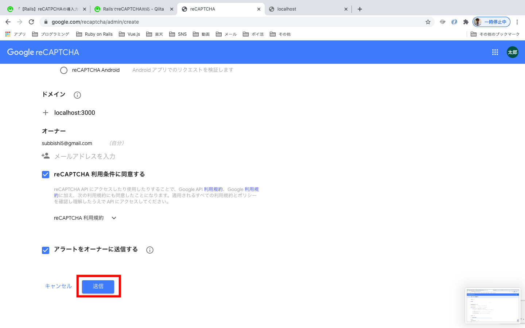The height and width of the screenshot is (328, 525).
Task: Open a new browser tab
Action: 360,9
